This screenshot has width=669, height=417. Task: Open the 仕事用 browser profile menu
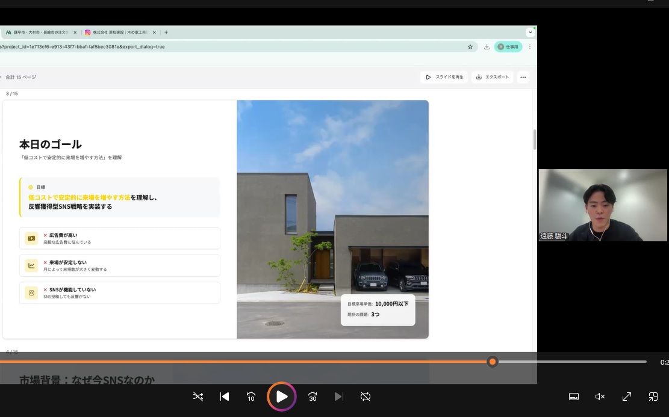coord(508,46)
